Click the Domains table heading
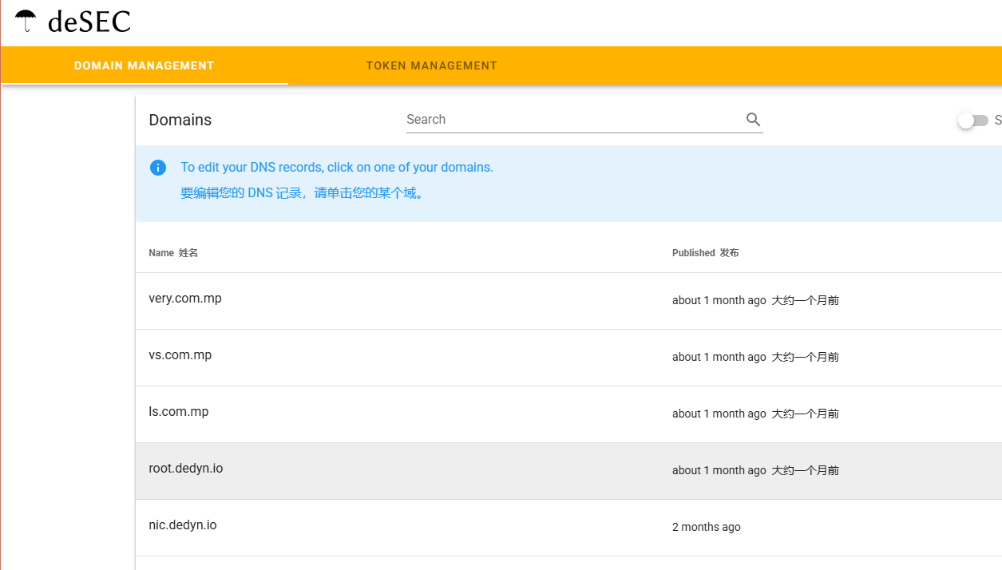 tap(180, 121)
